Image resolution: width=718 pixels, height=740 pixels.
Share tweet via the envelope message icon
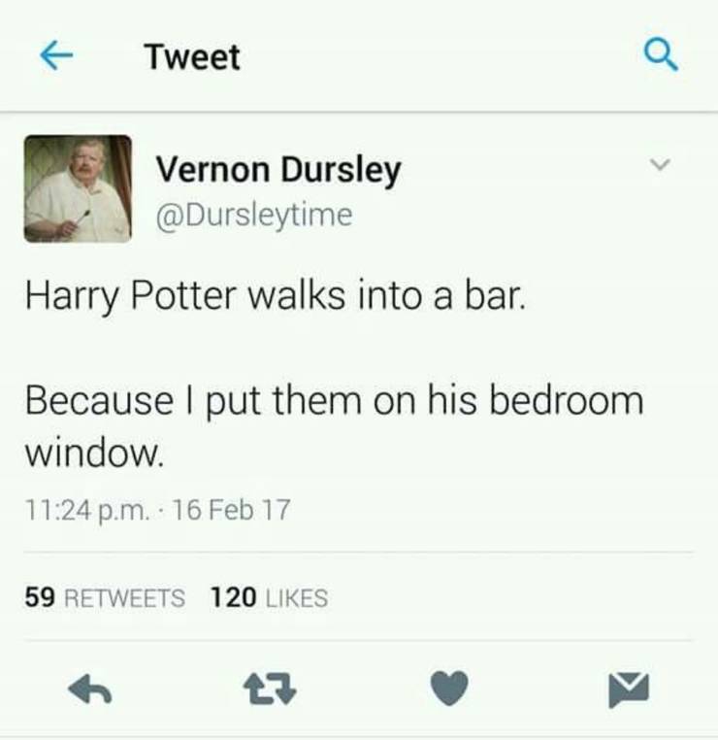coord(629,690)
